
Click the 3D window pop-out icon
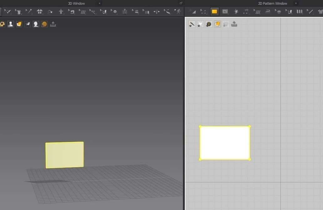coord(181,3)
